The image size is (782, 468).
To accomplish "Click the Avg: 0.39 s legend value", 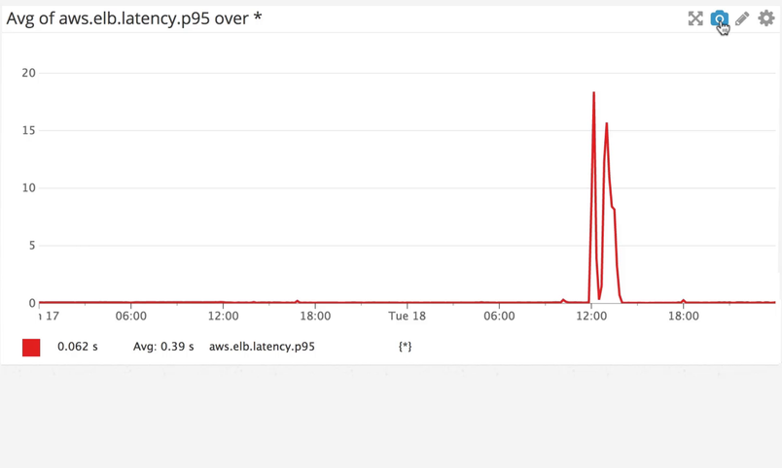I will (x=163, y=347).
